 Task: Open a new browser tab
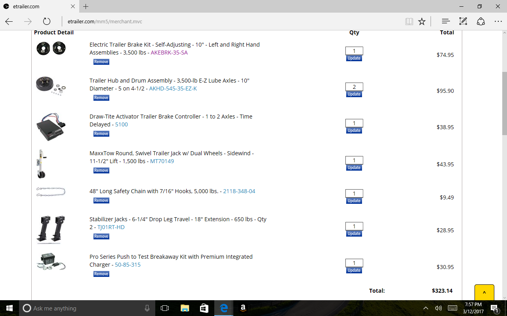(x=86, y=6)
